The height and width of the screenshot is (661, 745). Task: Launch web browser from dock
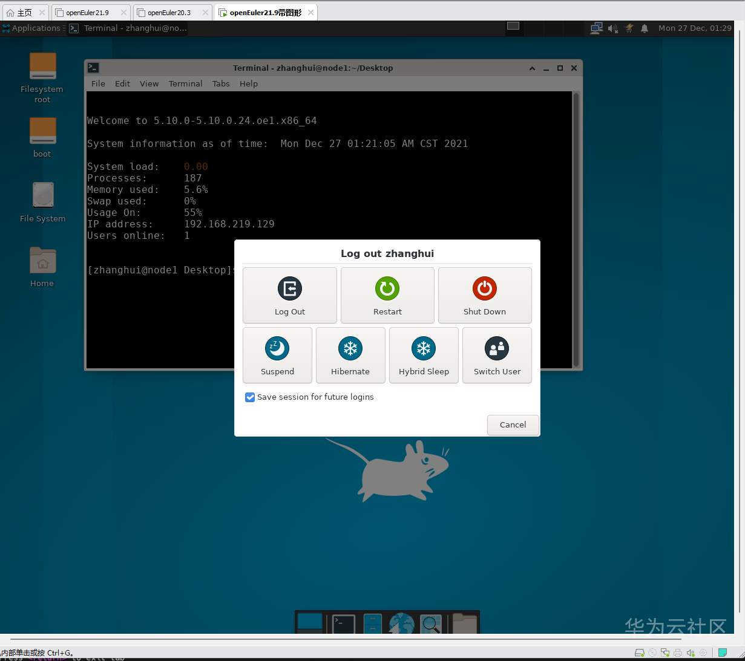click(x=402, y=624)
